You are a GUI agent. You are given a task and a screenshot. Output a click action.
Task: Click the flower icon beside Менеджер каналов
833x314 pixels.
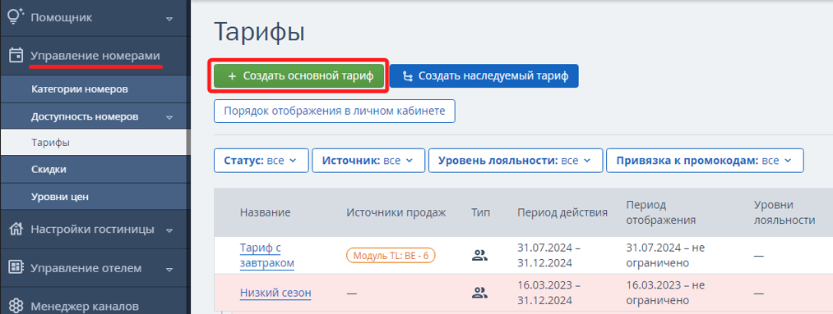coord(16,306)
